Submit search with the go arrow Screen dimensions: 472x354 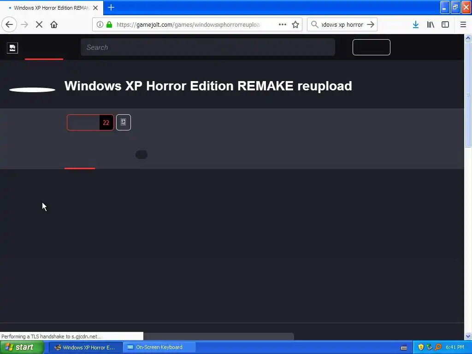tap(371, 24)
